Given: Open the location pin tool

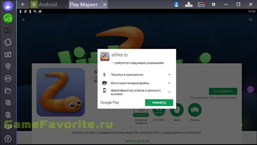Looking at the screenshot, I should point(8,66).
